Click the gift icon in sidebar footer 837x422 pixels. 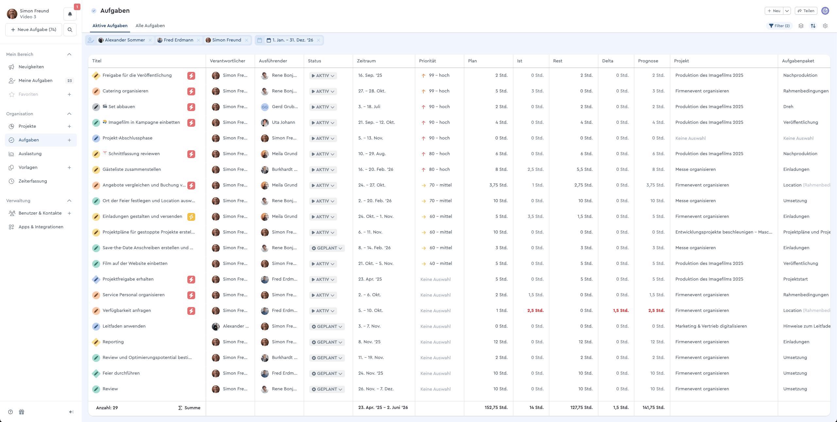point(22,412)
